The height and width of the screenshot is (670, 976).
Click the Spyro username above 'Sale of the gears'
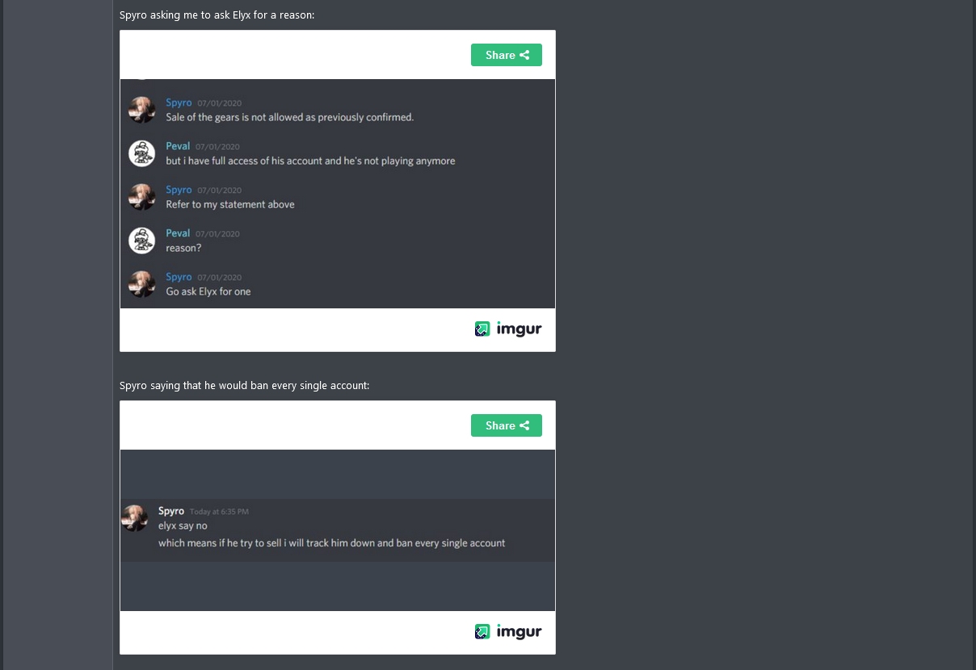[179, 103]
